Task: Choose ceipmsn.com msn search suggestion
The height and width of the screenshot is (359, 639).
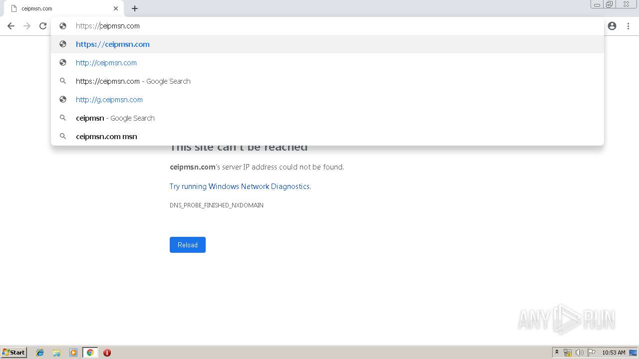Action: (327, 136)
